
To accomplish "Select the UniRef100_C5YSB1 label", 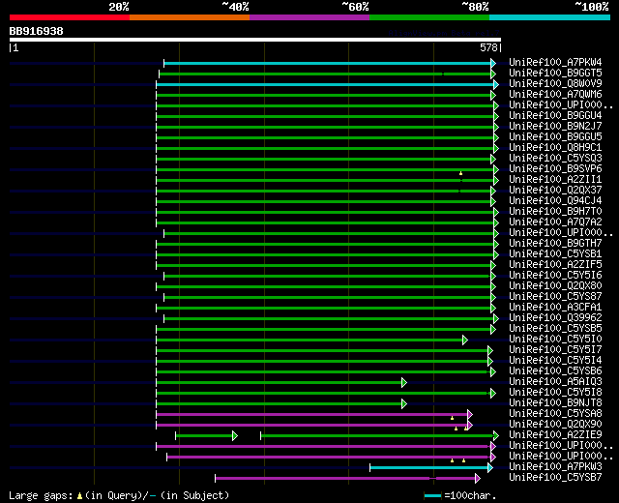I will 555,253.
